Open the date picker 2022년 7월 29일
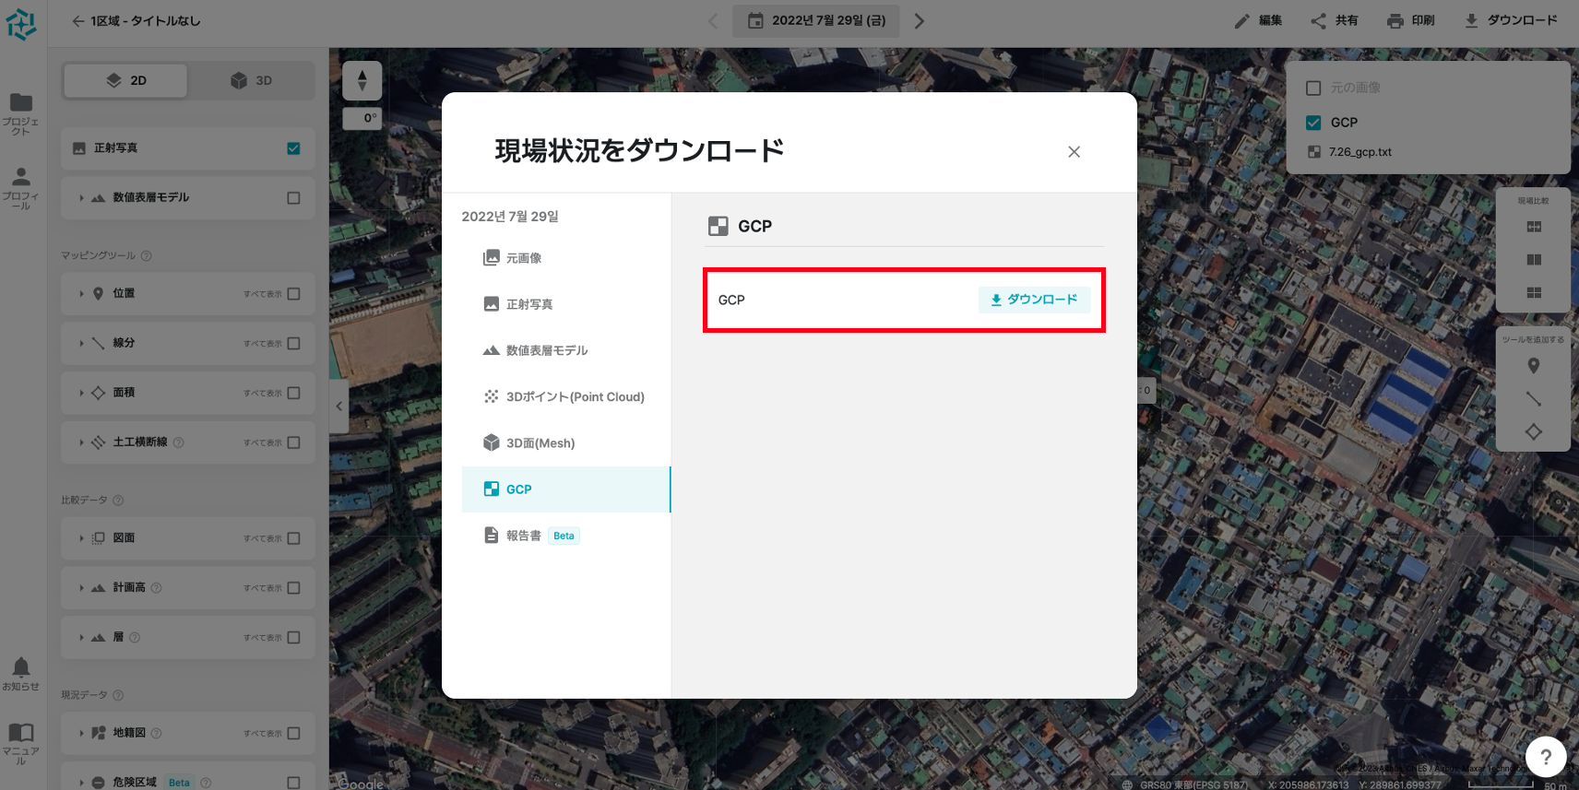This screenshot has width=1579, height=790. click(x=816, y=21)
